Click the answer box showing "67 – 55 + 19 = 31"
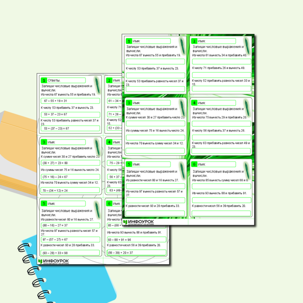The image size is (303, 303). (70, 101)
